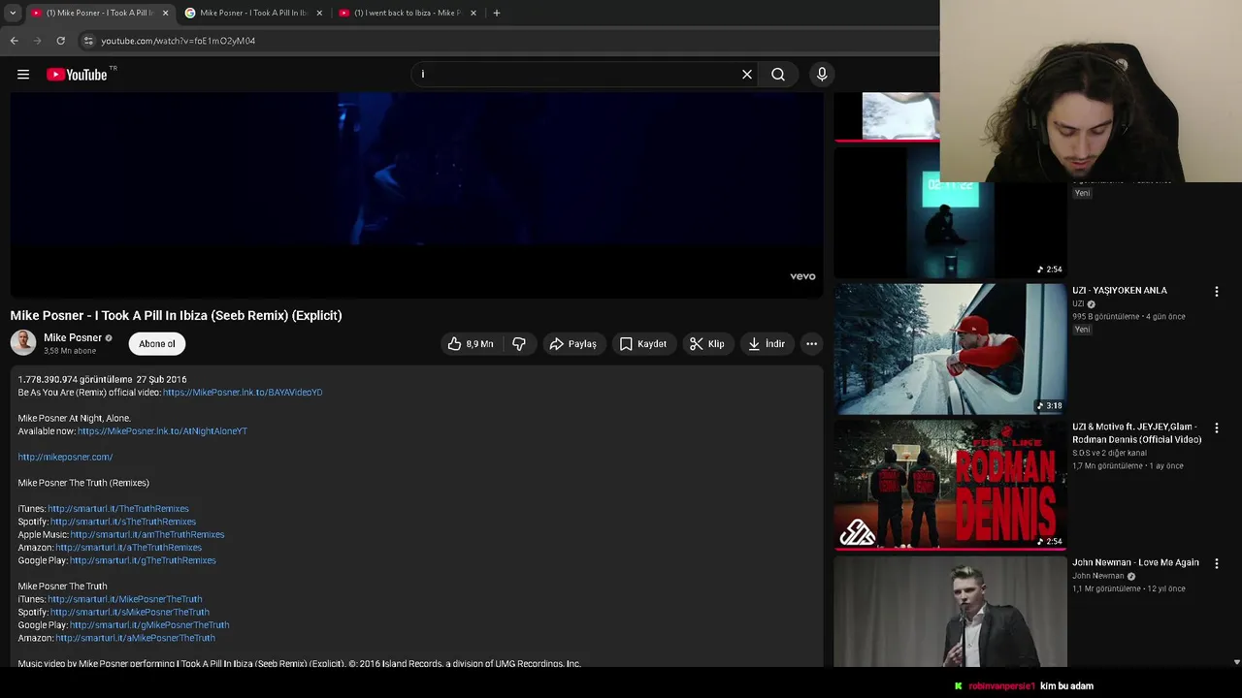The width and height of the screenshot is (1242, 698).
Task: Open the UZI - YAŞIYOKEN ANLA thumbnail
Action: [x=950, y=349]
